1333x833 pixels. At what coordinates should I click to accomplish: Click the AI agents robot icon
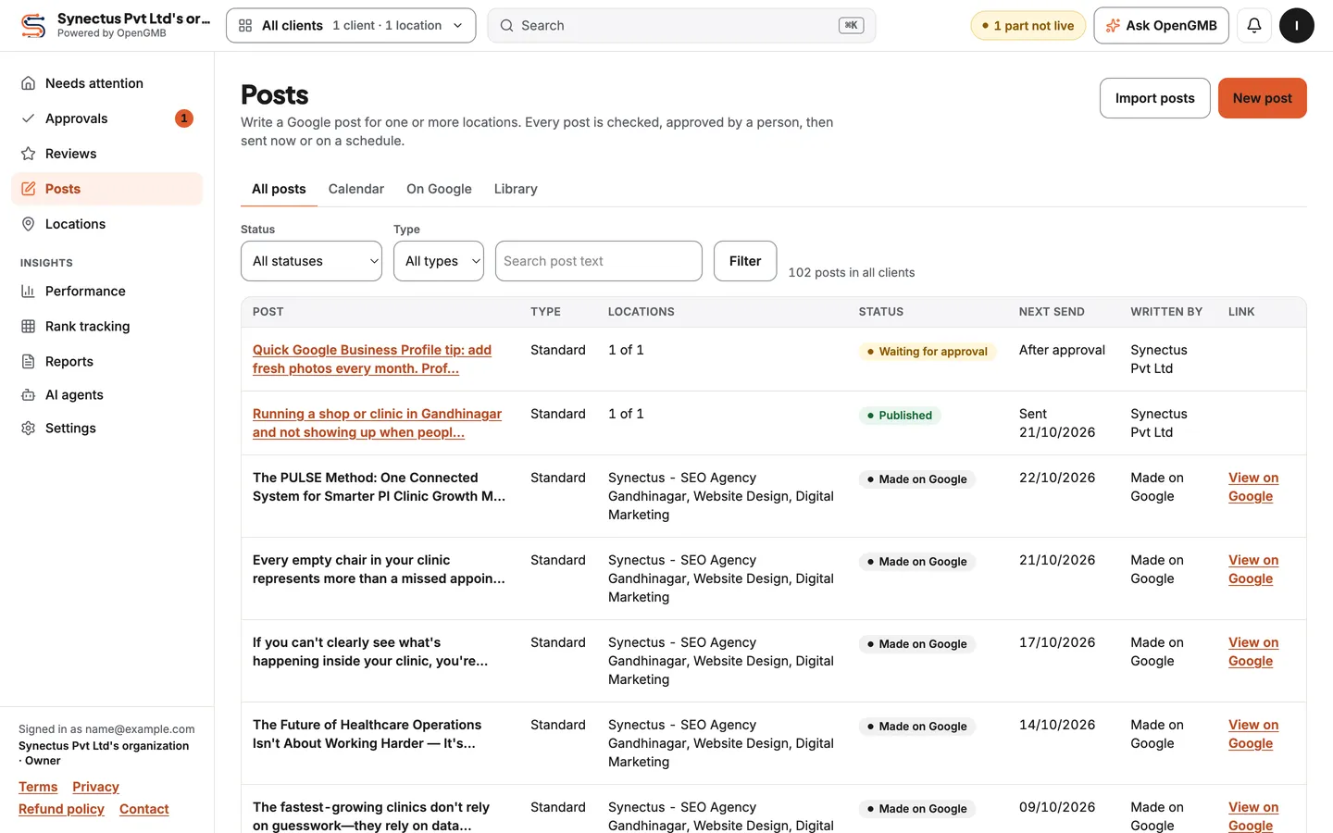click(29, 394)
